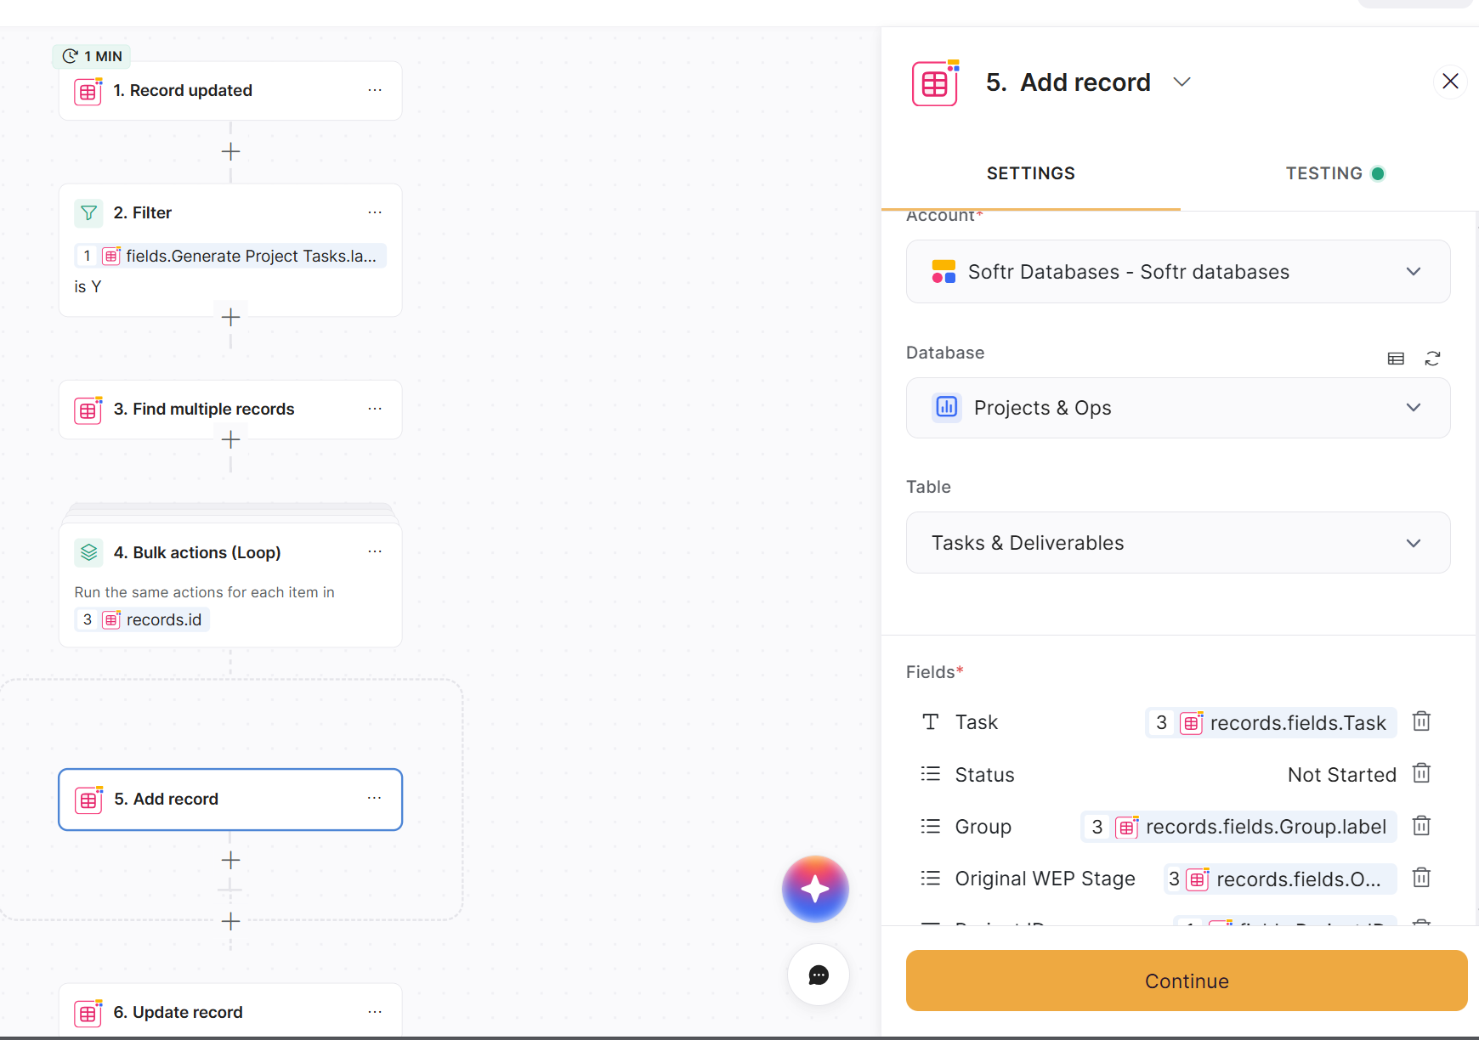
Task: Add step after Record updated trigger
Action: point(230,152)
